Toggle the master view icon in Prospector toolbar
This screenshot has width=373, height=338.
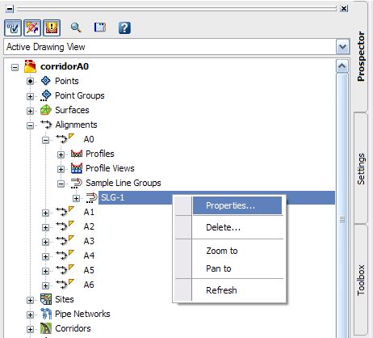[13, 27]
